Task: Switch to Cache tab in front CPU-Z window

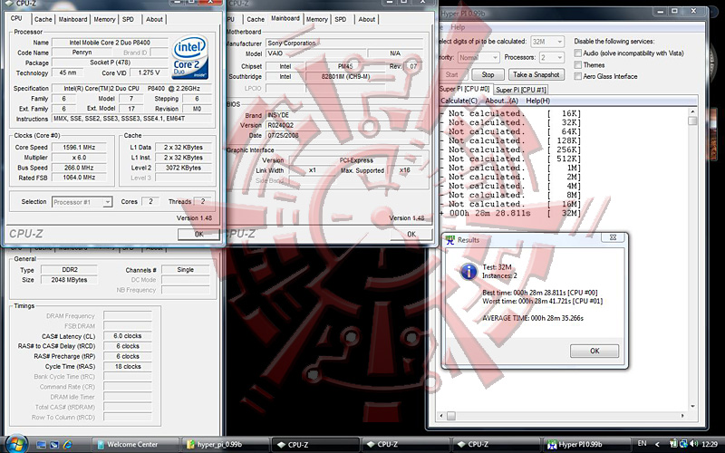Action: coord(43,19)
